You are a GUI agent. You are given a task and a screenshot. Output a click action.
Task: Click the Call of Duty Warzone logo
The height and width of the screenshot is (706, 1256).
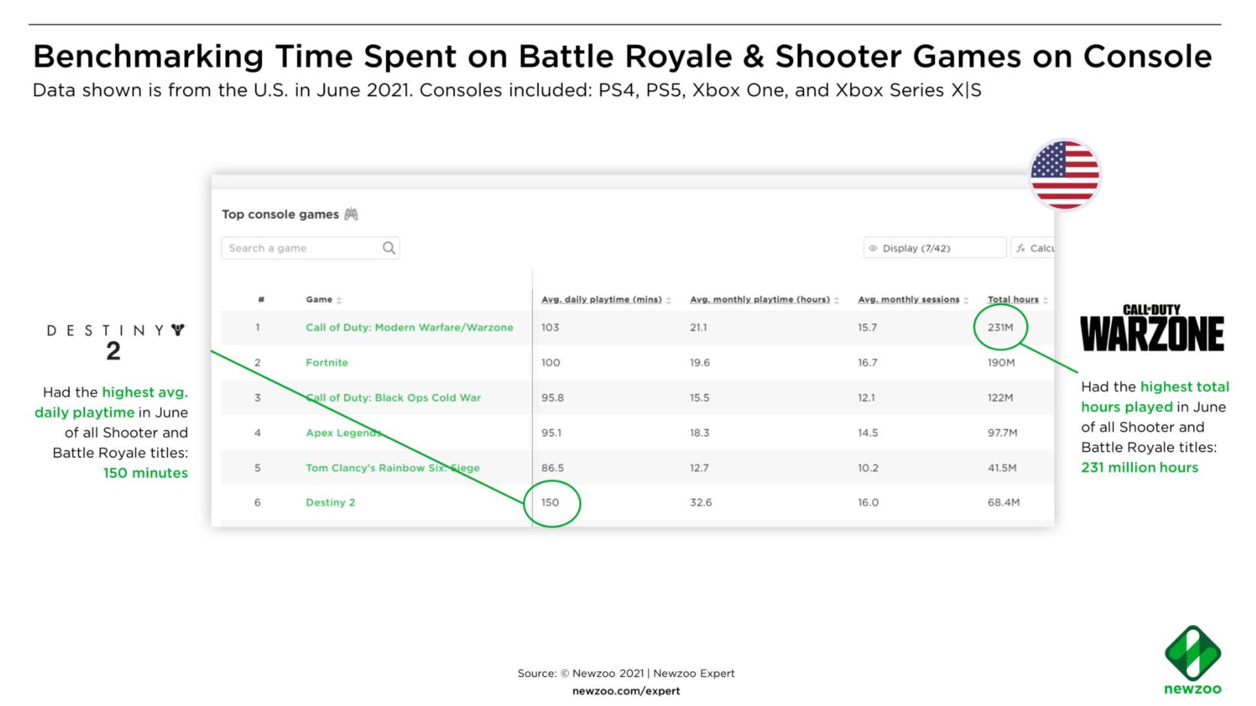1152,327
